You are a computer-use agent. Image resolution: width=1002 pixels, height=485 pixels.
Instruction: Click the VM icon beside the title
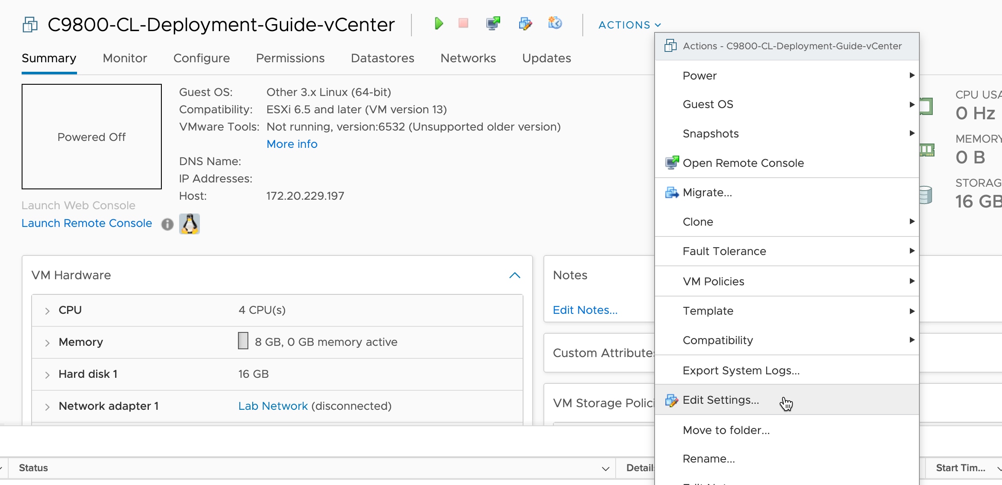(30, 25)
